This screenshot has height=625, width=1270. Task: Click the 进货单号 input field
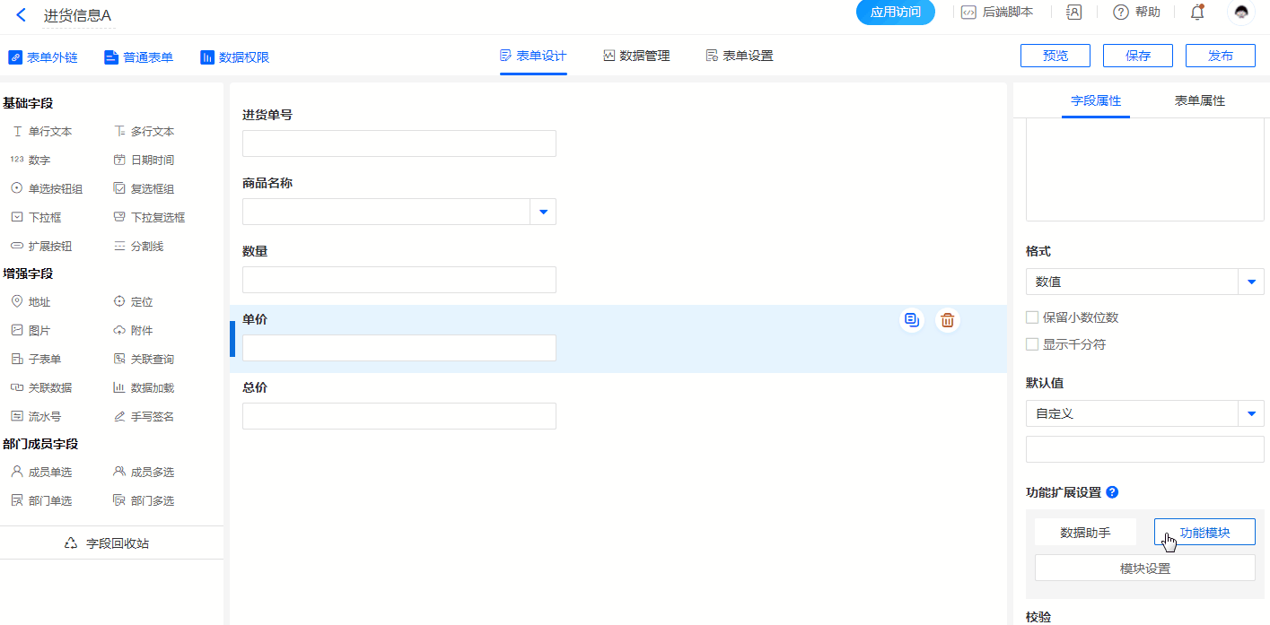399,143
